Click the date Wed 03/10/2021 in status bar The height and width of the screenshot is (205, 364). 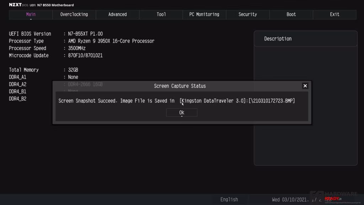point(290,200)
